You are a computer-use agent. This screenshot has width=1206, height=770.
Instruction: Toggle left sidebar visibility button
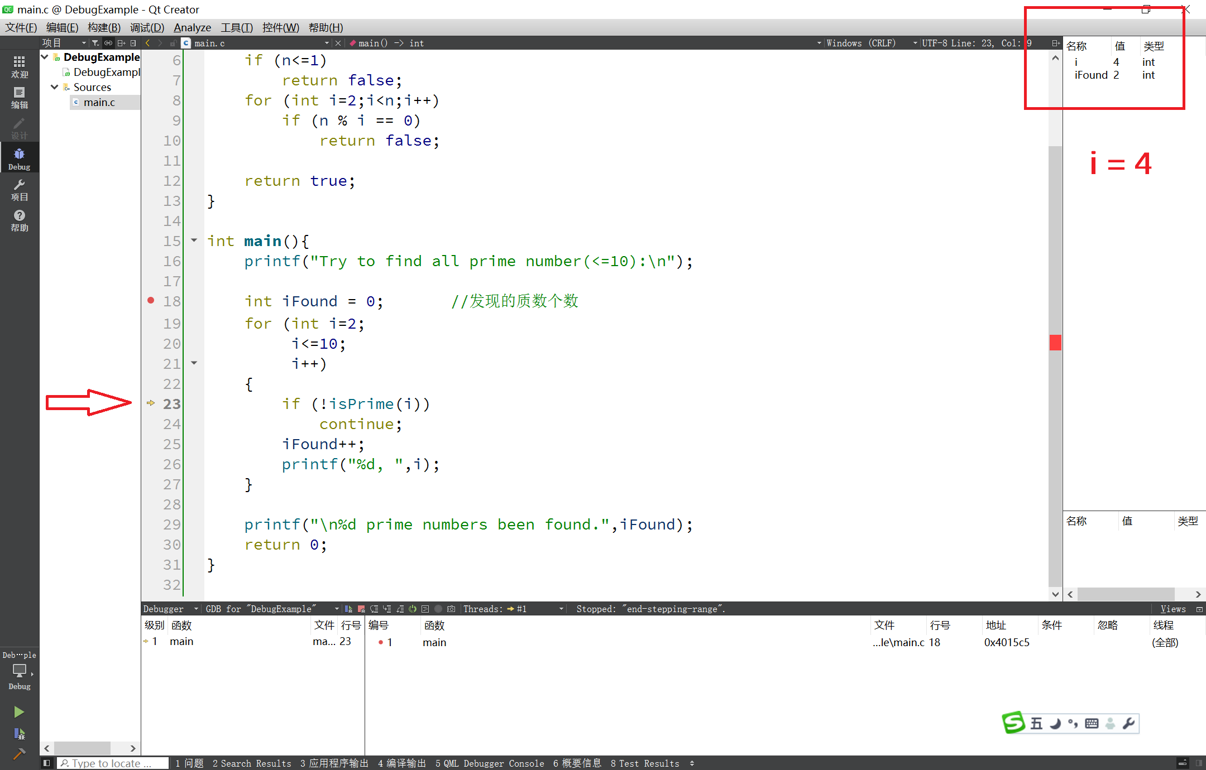(47, 763)
